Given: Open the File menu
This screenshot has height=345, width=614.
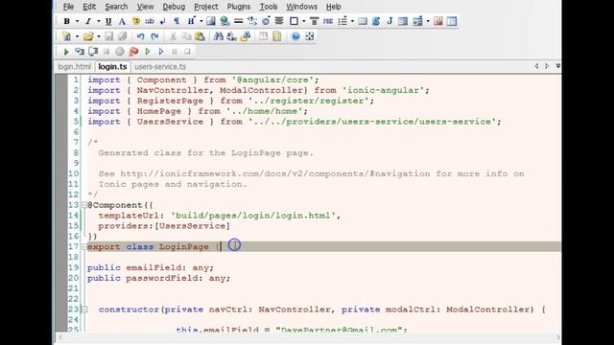Looking at the screenshot, I should (x=68, y=7).
